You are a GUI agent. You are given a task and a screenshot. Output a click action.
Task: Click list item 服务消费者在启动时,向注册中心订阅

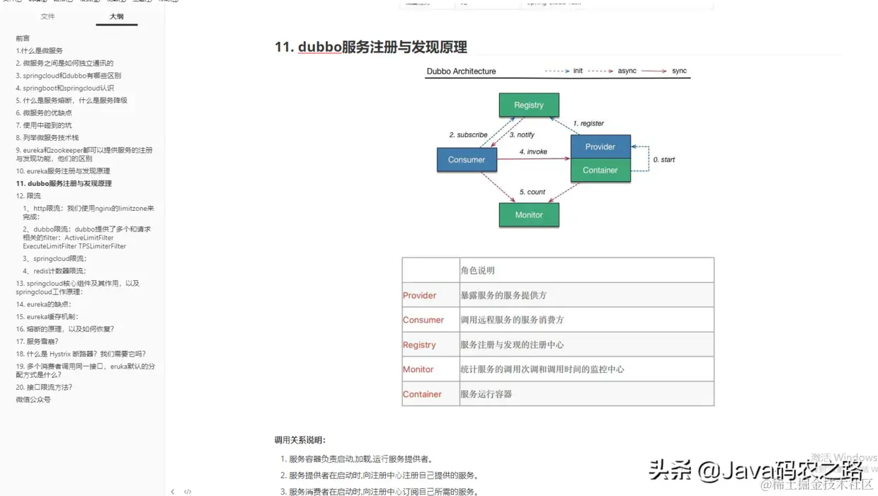point(384,492)
